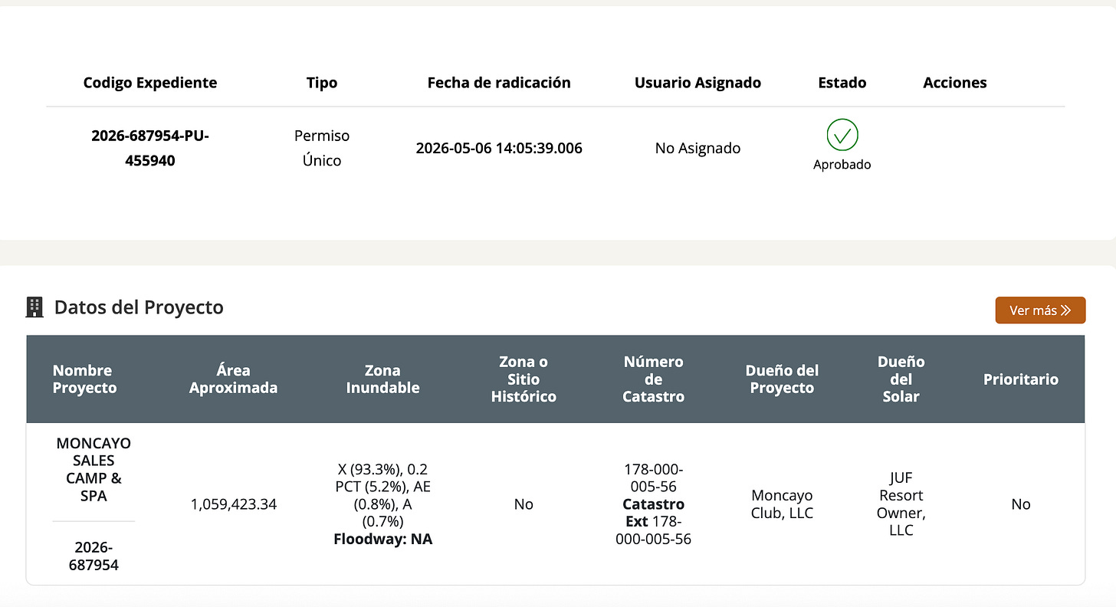
Task: Select the Codigo Expediente column header
Action: click(150, 83)
